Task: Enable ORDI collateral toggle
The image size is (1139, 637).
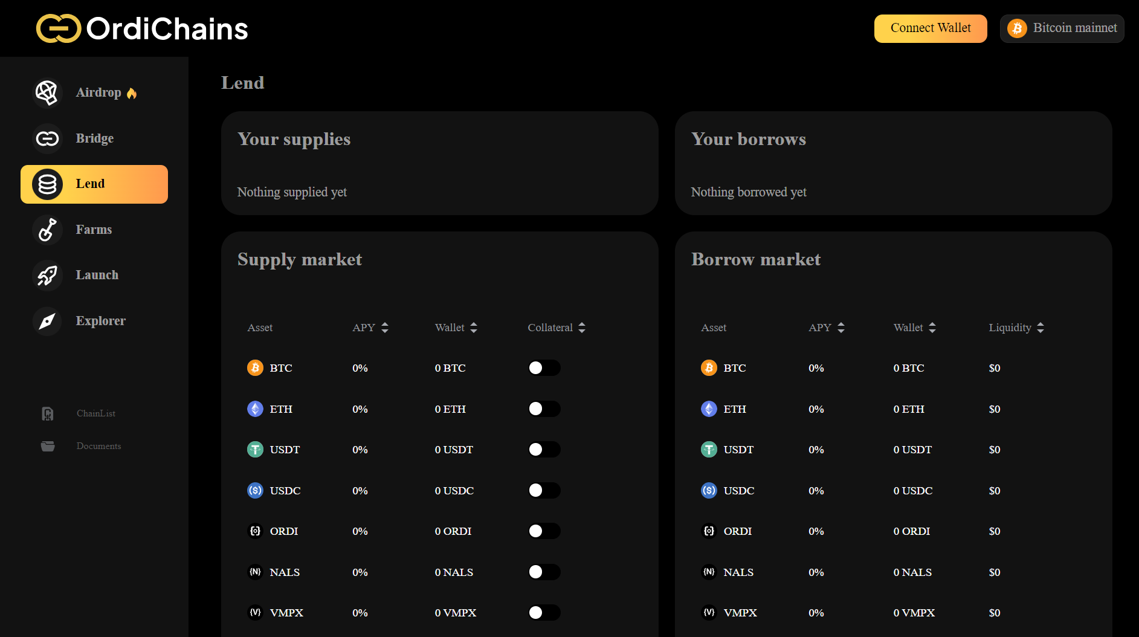Action: 544,531
